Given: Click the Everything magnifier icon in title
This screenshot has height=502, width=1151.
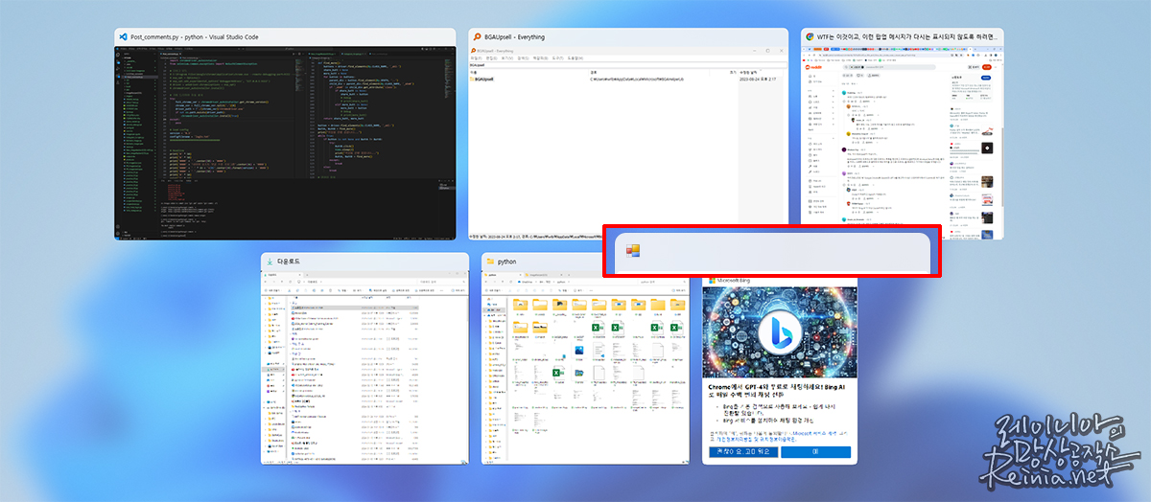Looking at the screenshot, I should (x=477, y=36).
